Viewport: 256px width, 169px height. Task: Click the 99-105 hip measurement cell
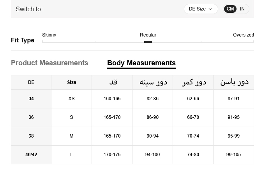pyautogui.click(x=233, y=155)
